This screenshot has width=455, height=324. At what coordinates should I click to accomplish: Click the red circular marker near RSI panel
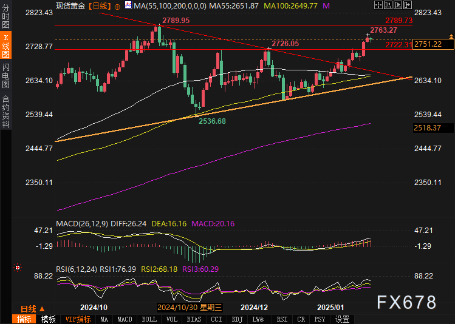pyautogui.click(x=18, y=267)
